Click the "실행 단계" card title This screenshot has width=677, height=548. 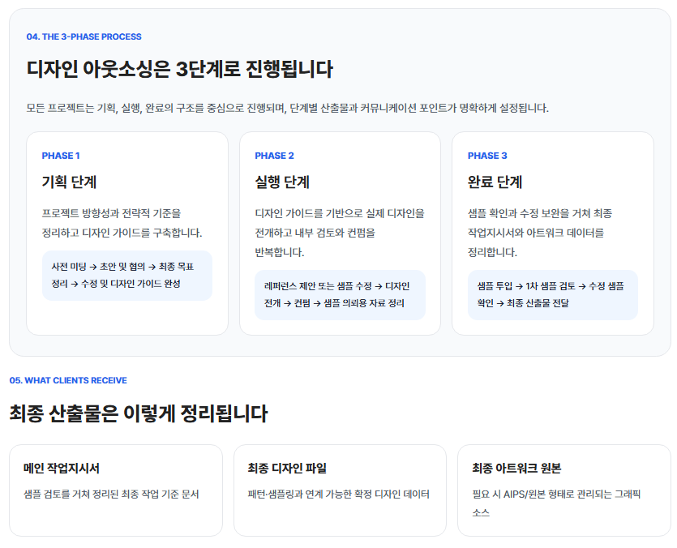pos(282,182)
